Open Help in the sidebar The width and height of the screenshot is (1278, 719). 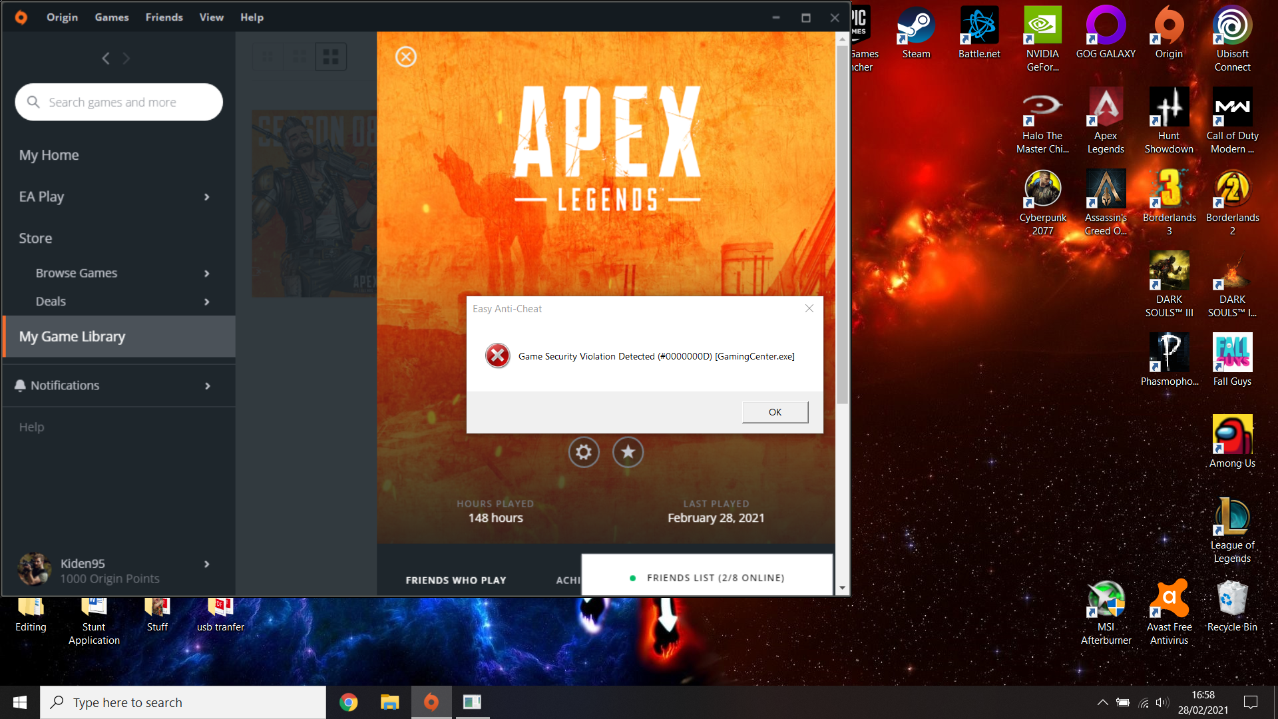(32, 427)
